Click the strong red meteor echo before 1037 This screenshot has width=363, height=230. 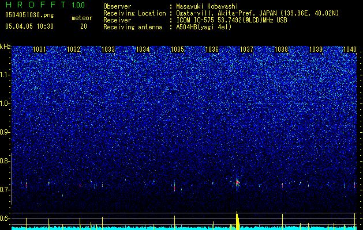pos(237,183)
